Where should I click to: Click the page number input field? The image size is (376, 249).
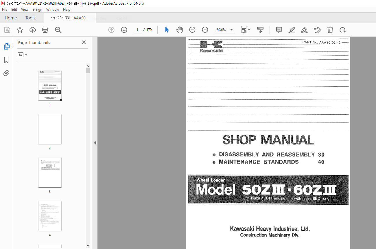point(137,30)
